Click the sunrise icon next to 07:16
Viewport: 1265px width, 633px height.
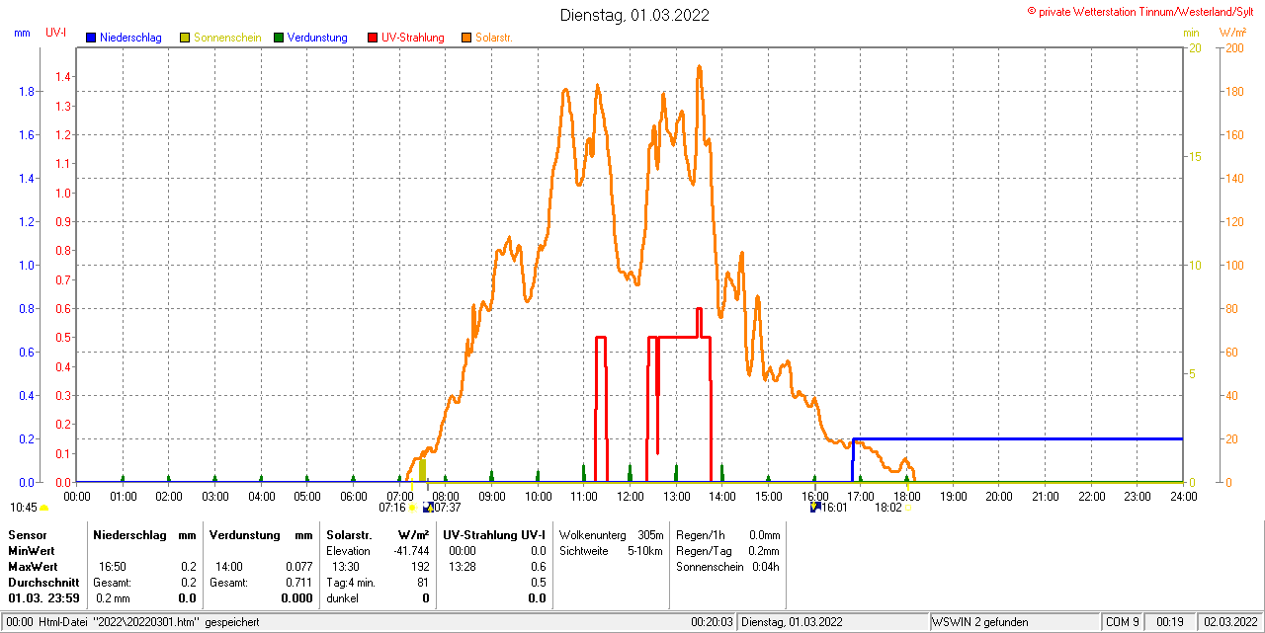(x=413, y=508)
